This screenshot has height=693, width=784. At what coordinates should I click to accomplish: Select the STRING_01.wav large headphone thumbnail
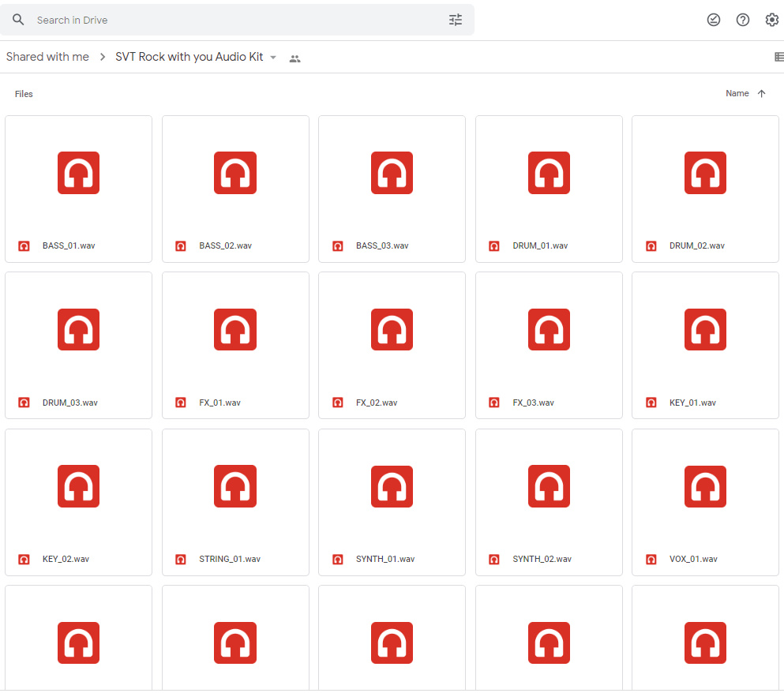click(235, 486)
